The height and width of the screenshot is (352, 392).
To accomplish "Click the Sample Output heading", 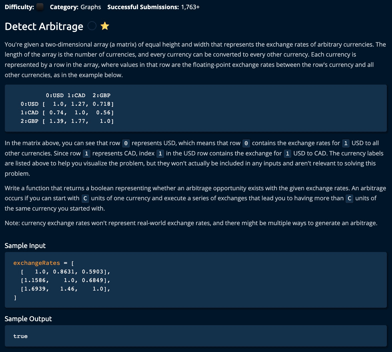I will pyautogui.click(x=28, y=319).
